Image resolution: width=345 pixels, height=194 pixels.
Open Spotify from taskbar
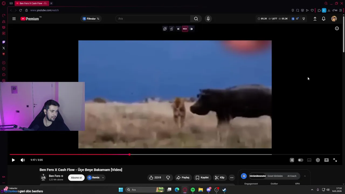pos(193,190)
